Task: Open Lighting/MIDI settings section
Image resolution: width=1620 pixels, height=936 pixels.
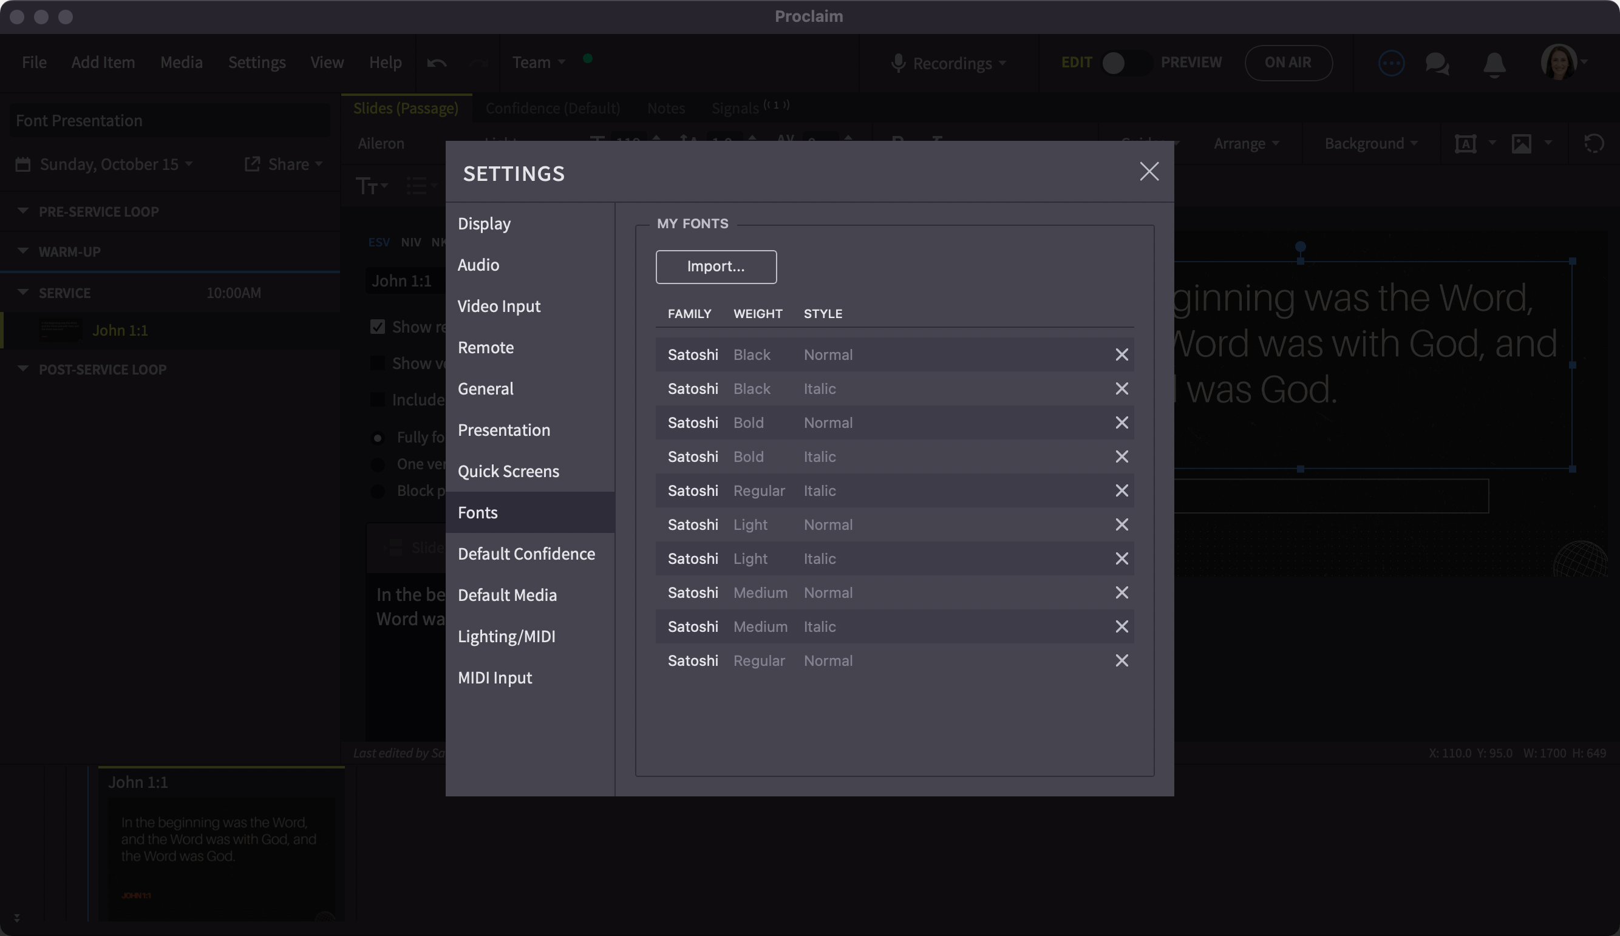Action: pyautogui.click(x=530, y=636)
